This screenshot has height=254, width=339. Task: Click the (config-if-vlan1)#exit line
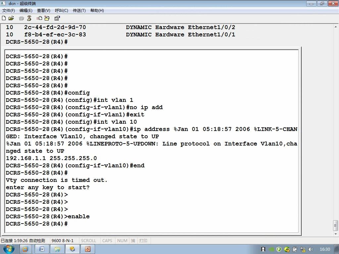pyautogui.click(x=75, y=115)
